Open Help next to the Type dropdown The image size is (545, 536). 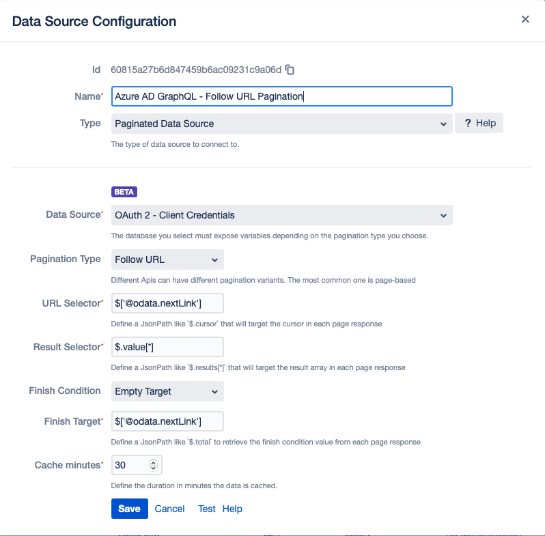pyautogui.click(x=479, y=123)
